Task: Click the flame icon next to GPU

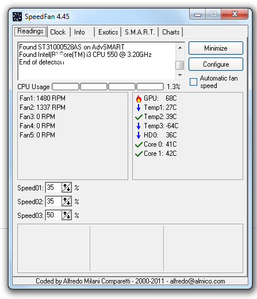Action: (139, 99)
